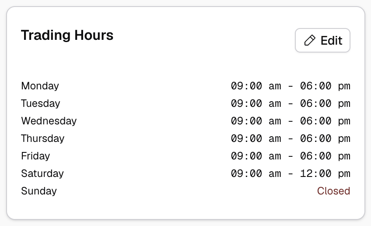This screenshot has height=226, width=371.
Task: Select the Tuesday hours range text
Action: coord(290,103)
